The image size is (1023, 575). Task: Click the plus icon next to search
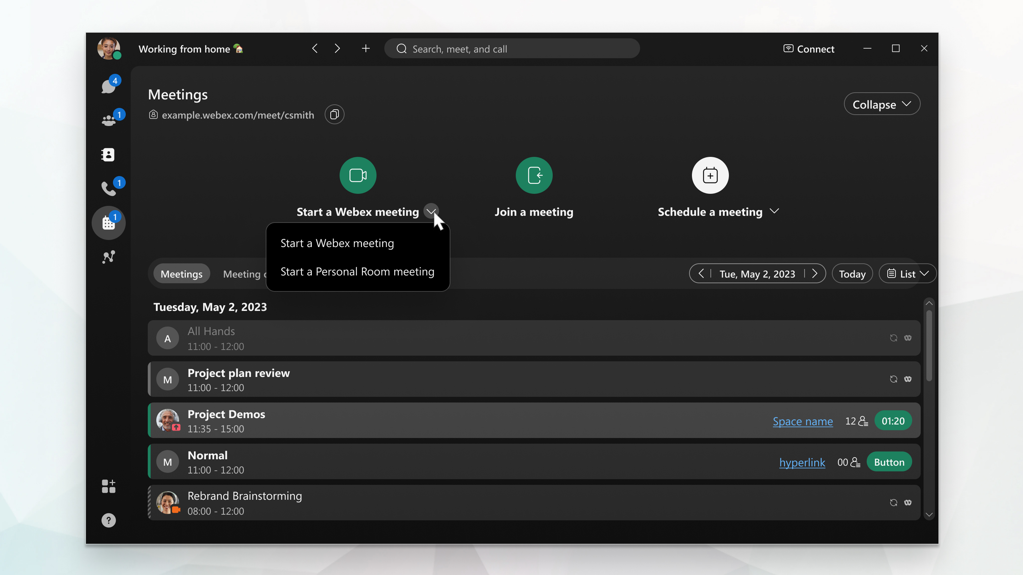pyautogui.click(x=366, y=48)
